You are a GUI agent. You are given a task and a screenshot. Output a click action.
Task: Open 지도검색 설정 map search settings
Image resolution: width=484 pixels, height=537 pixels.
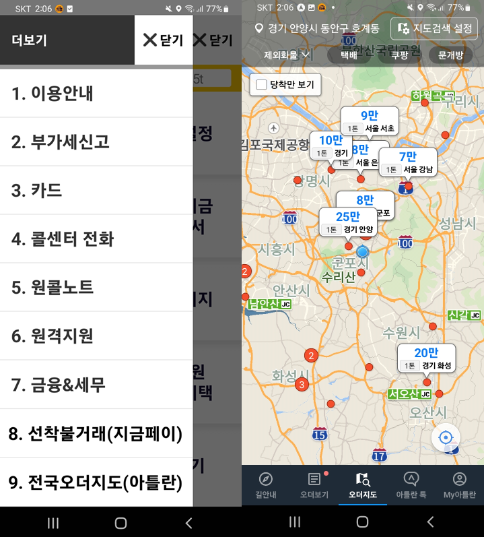(x=434, y=28)
